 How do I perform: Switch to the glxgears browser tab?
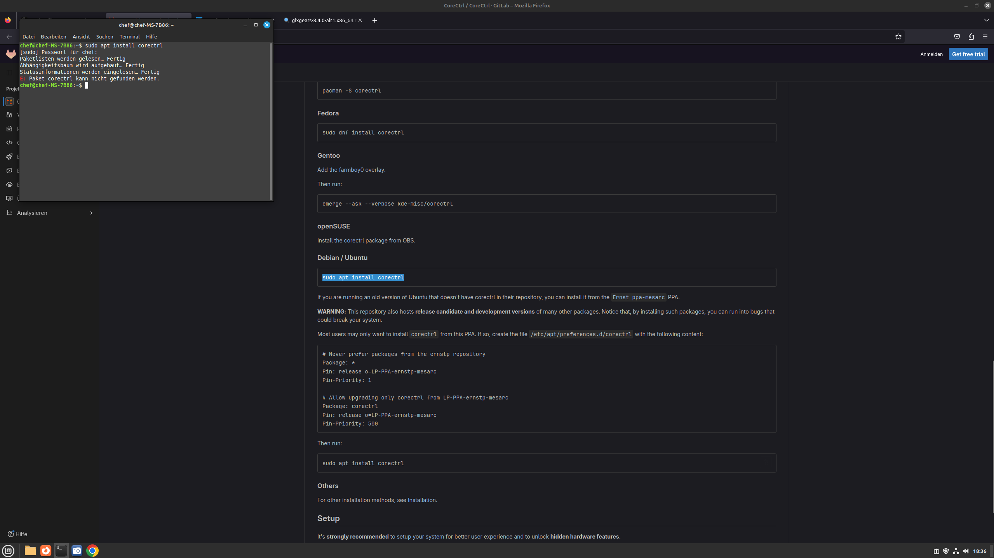tap(322, 20)
